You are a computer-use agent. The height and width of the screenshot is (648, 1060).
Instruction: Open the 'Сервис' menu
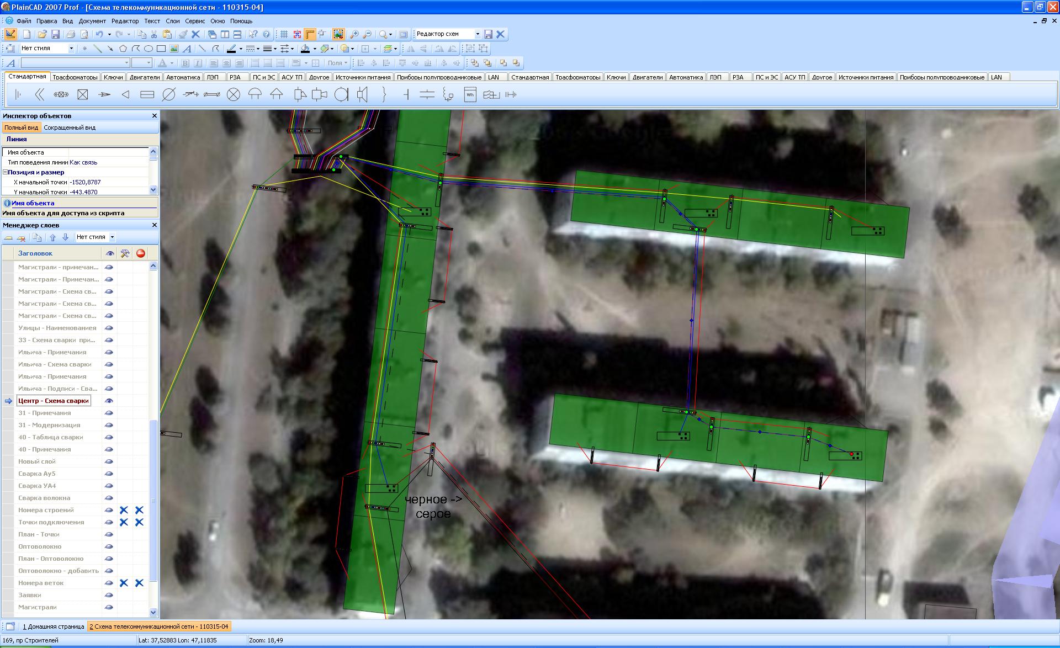[195, 21]
